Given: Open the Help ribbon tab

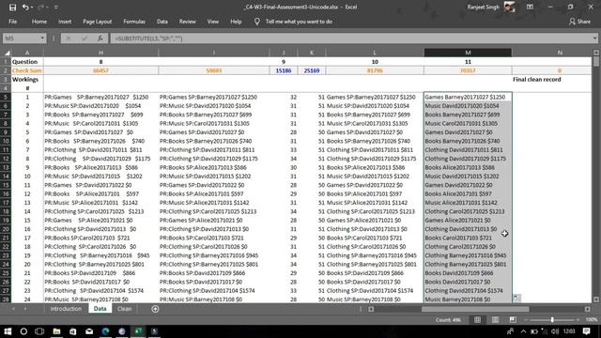Looking at the screenshot, I should (x=236, y=22).
